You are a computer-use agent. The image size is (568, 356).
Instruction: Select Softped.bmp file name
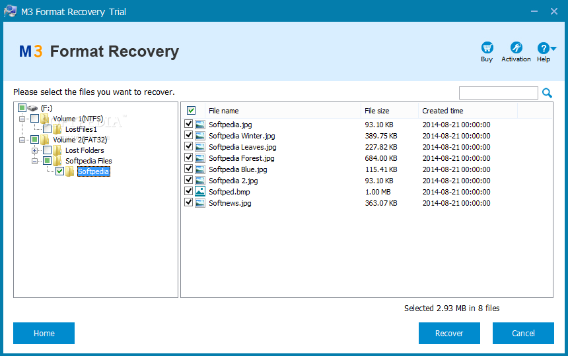pyautogui.click(x=229, y=192)
